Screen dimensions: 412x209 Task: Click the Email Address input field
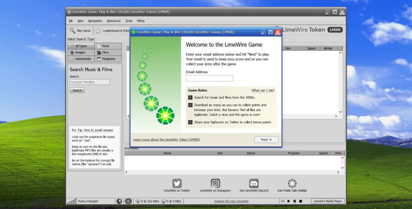click(209, 78)
